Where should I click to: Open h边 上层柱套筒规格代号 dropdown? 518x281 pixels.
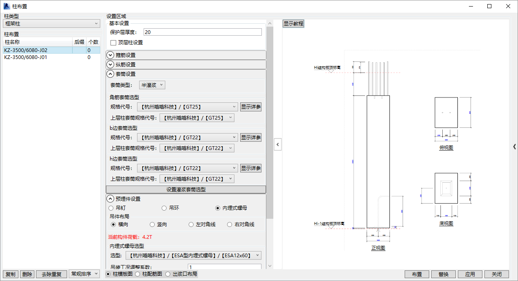pos(197,179)
